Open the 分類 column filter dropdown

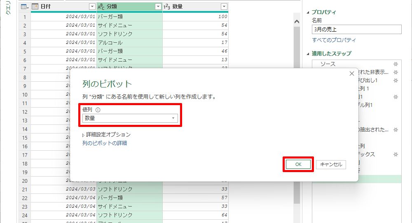click(x=158, y=7)
